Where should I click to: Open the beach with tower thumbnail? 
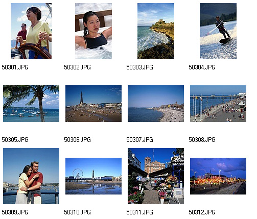pyautogui.click(x=94, y=104)
